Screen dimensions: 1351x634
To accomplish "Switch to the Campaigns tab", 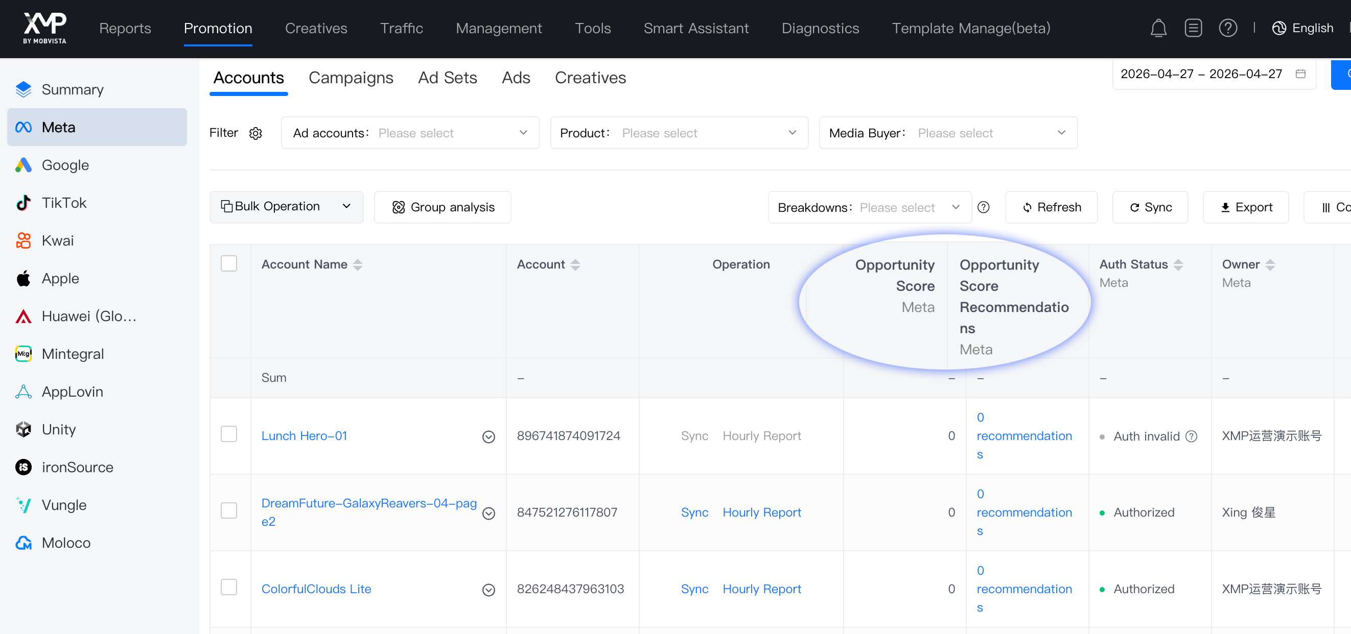I will (x=351, y=78).
